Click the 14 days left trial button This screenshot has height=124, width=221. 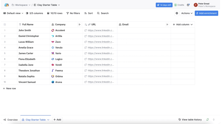(x=164, y=5)
